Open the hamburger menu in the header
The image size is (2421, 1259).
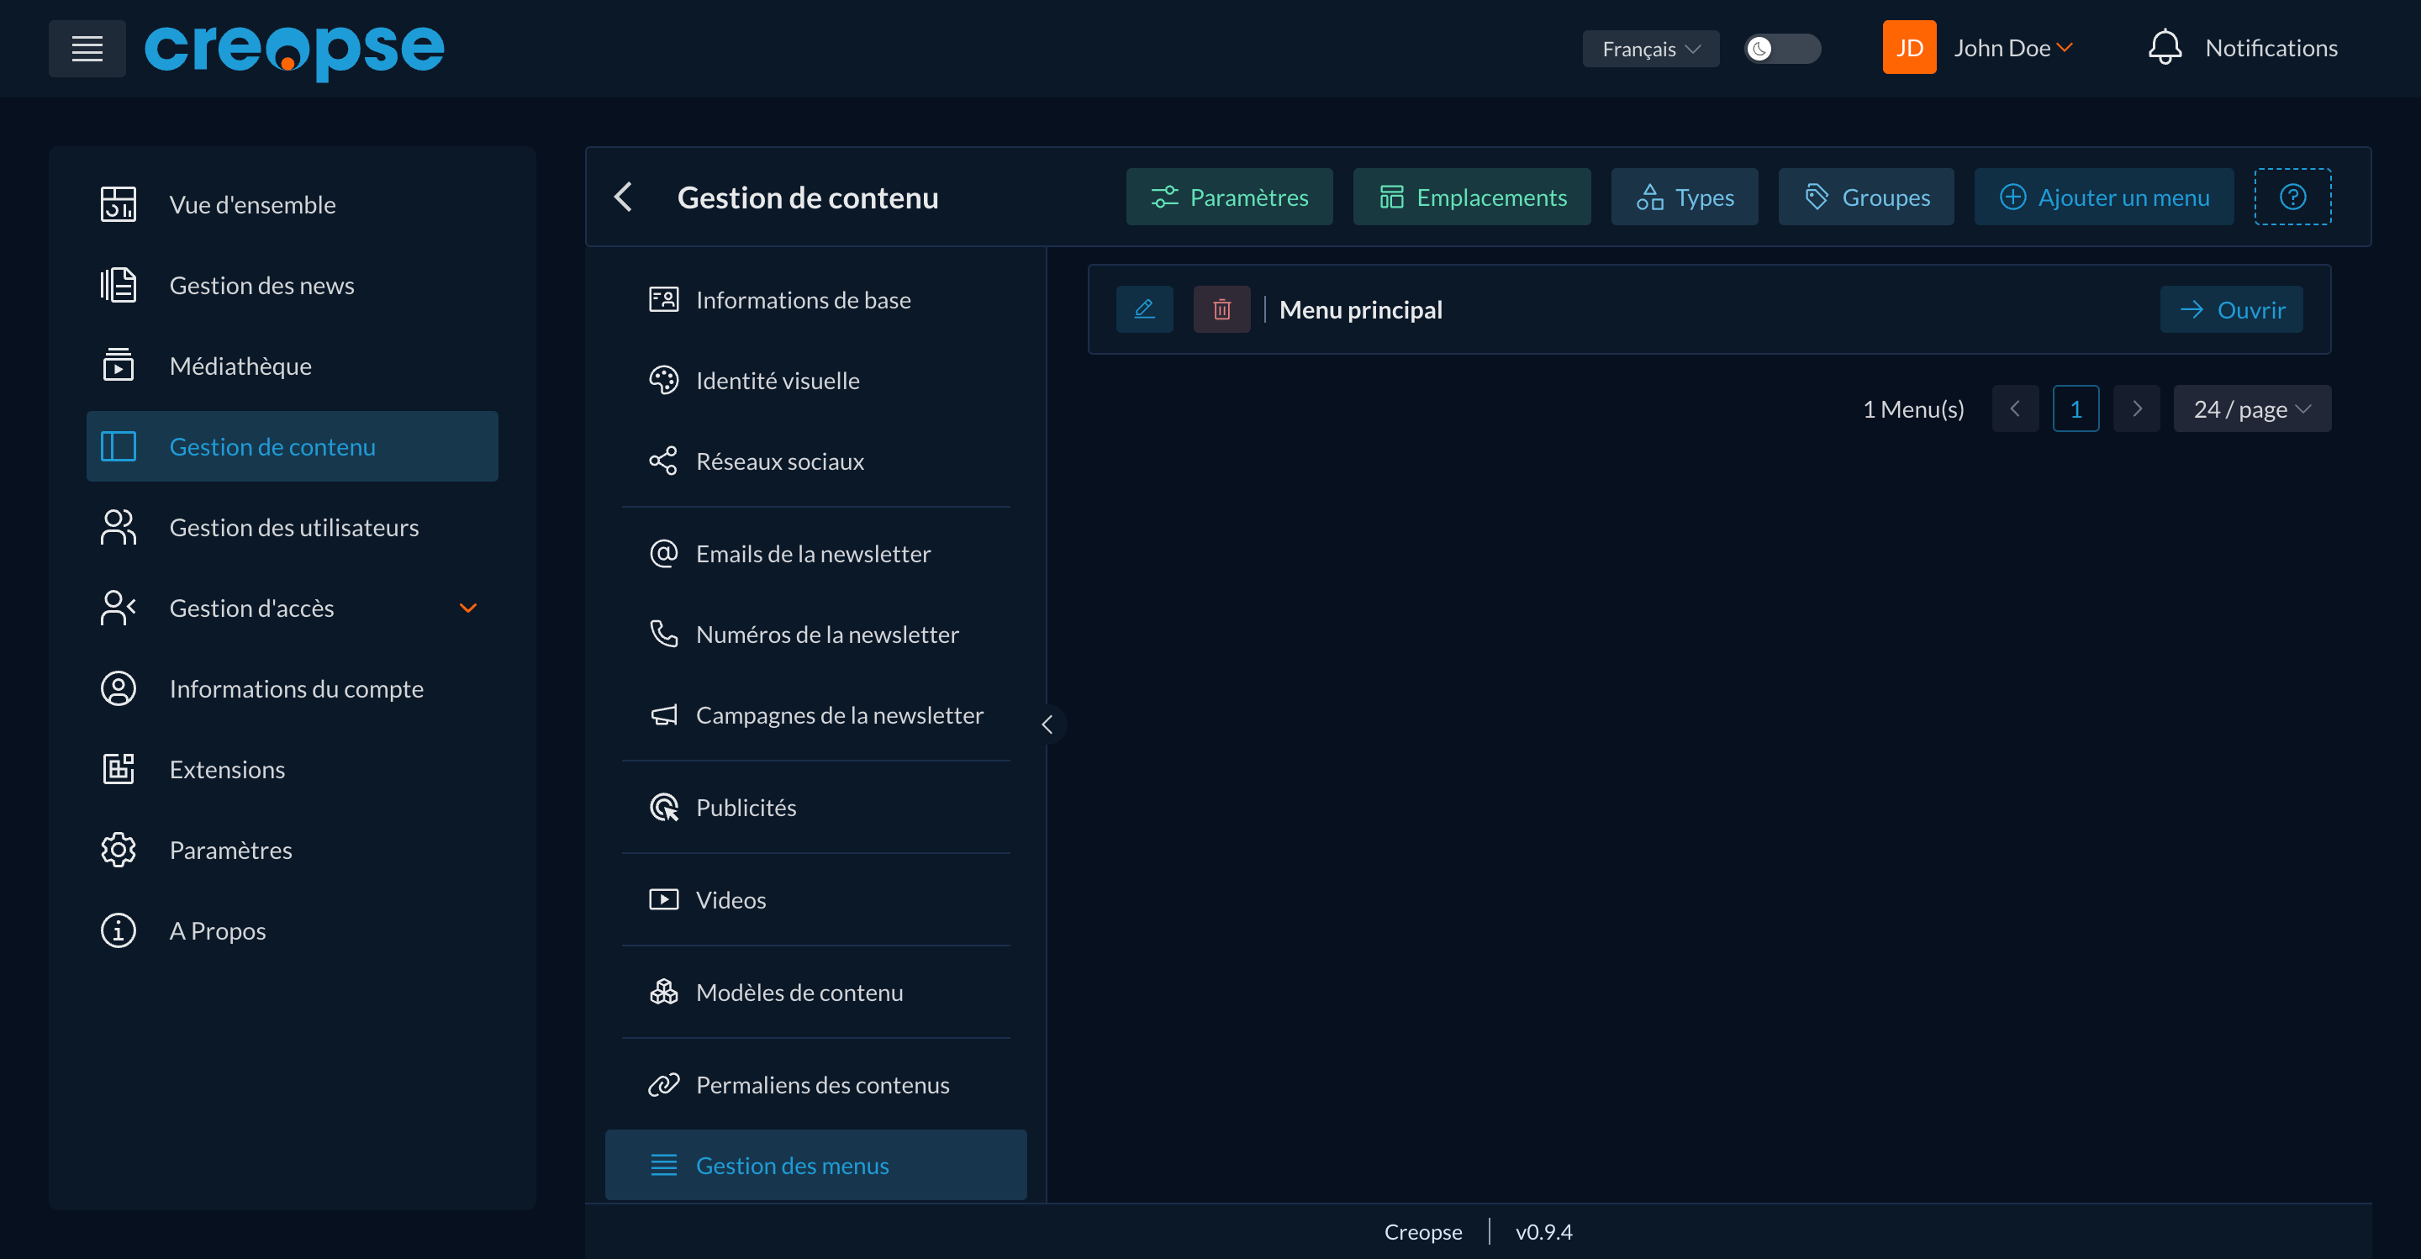87,48
